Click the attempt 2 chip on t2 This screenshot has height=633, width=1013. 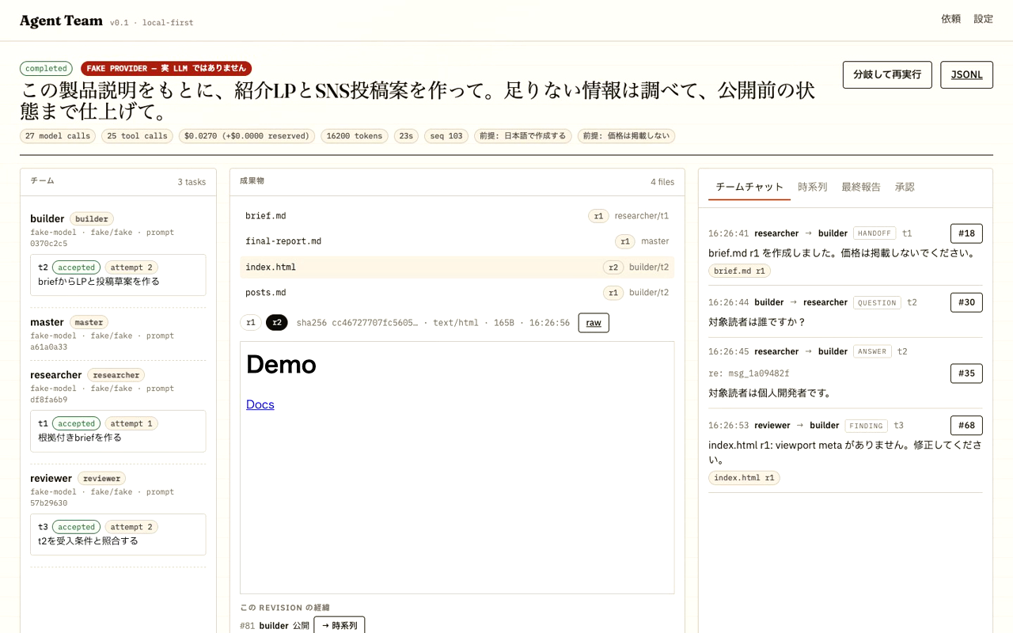(x=131, y=267)
